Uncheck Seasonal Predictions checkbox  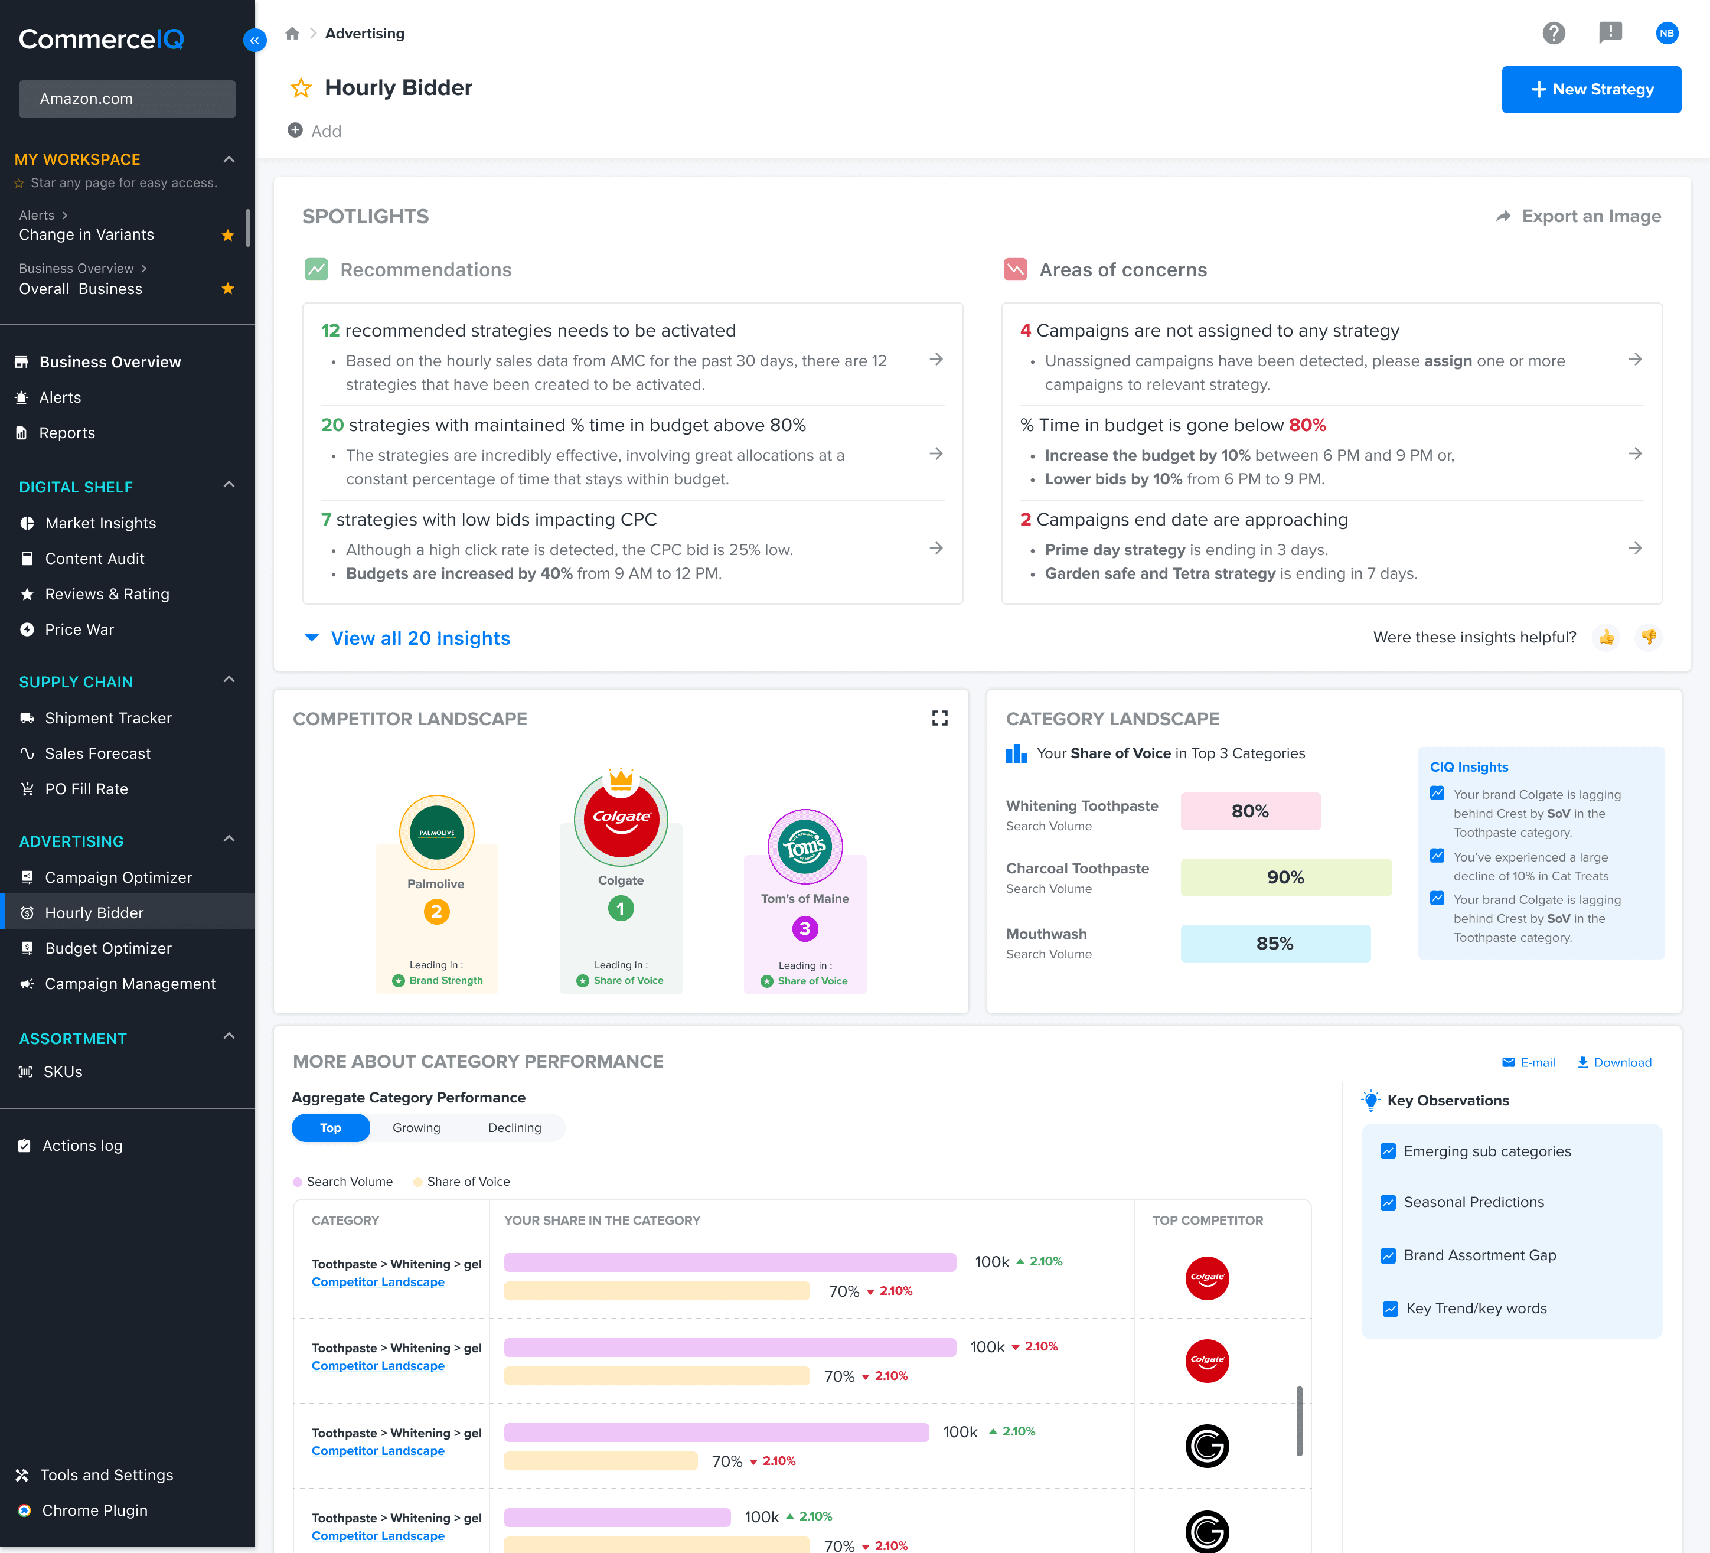[1388, 1203]
